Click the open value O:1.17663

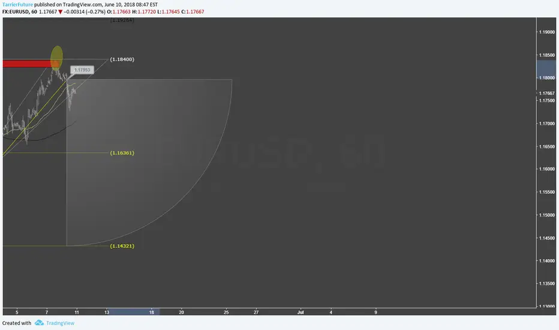[x=119, y=12]
